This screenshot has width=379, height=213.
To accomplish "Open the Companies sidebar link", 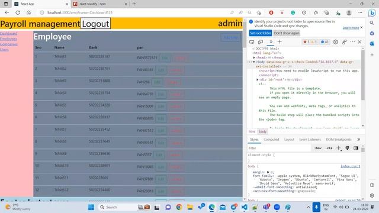I will tap(9, 44).
